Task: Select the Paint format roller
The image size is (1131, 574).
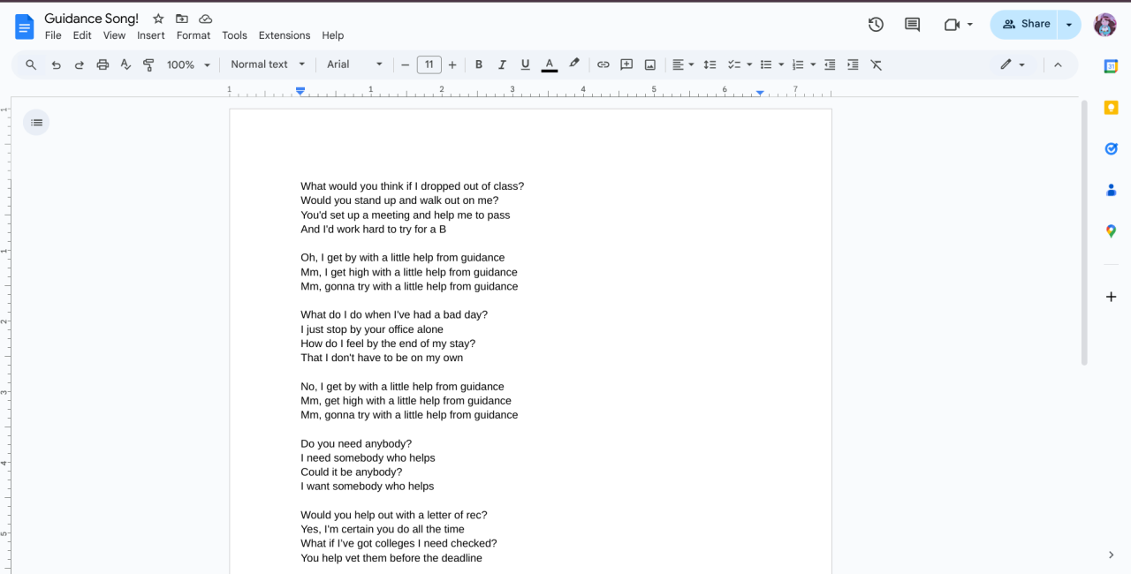Action: tap(148, 64)
